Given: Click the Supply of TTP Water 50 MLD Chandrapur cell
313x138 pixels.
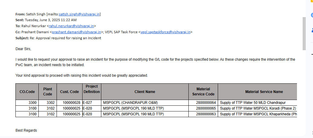Looking at the screenshot, I should 253,103.
